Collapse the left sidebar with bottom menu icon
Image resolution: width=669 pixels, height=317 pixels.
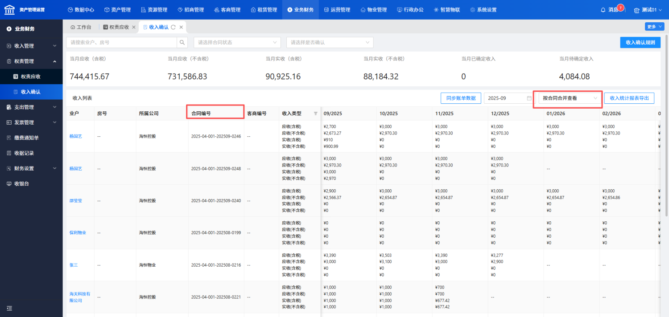coord(9,308)
